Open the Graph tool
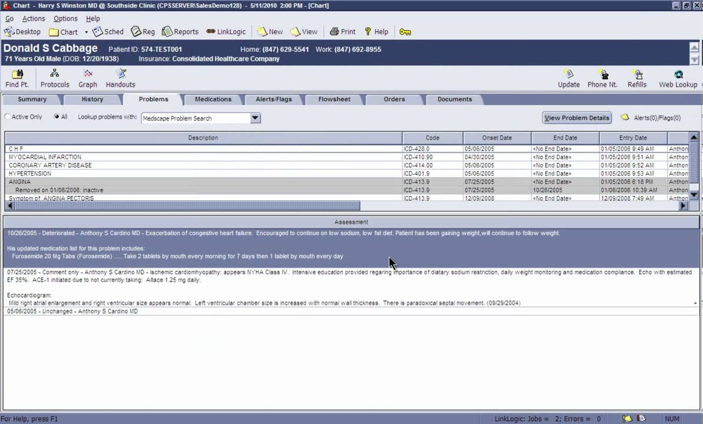The height and width of the screenshot is (424, 703). [x=87, y=78]
